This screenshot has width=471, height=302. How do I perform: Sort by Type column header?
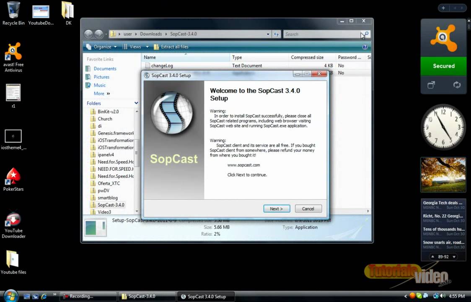coord(259,57)
